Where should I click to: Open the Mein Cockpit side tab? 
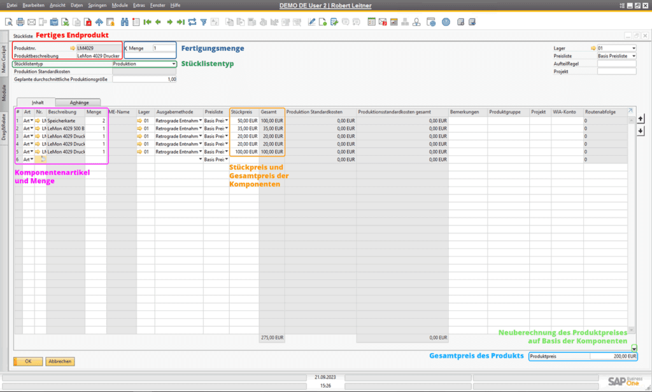pyautogui.click(x=4, y=59)
